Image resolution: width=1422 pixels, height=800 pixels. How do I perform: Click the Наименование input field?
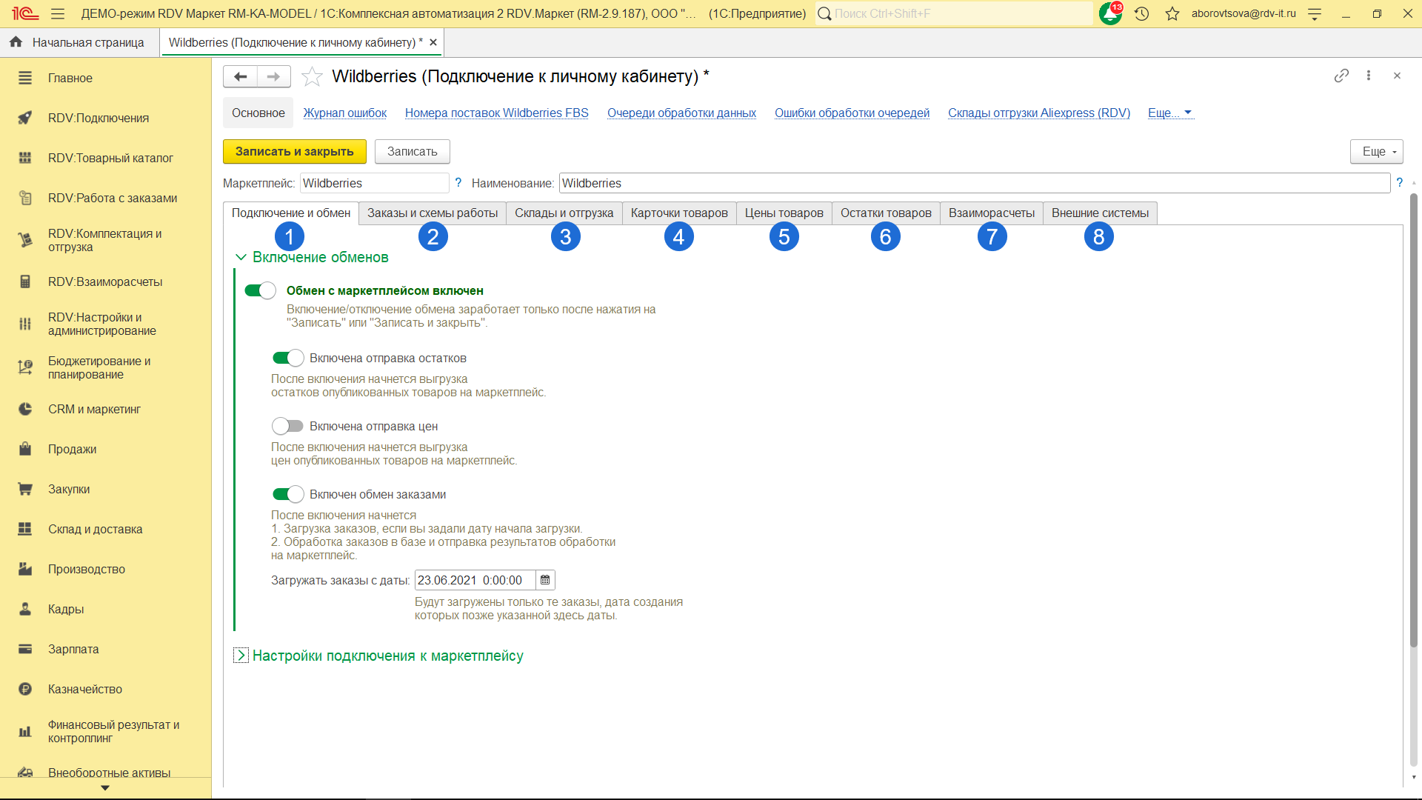(974, 183)
